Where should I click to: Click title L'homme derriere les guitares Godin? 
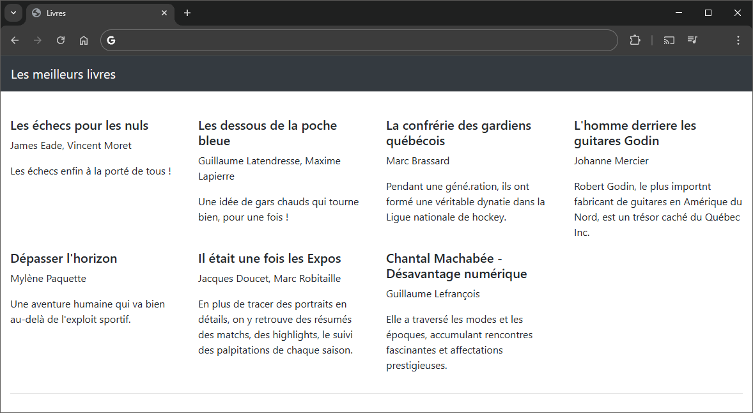(x=635, y=133)
